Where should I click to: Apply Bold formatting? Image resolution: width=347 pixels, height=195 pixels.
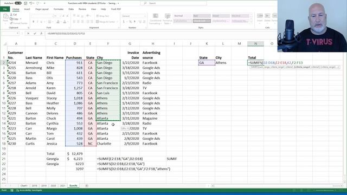point(34,22)
